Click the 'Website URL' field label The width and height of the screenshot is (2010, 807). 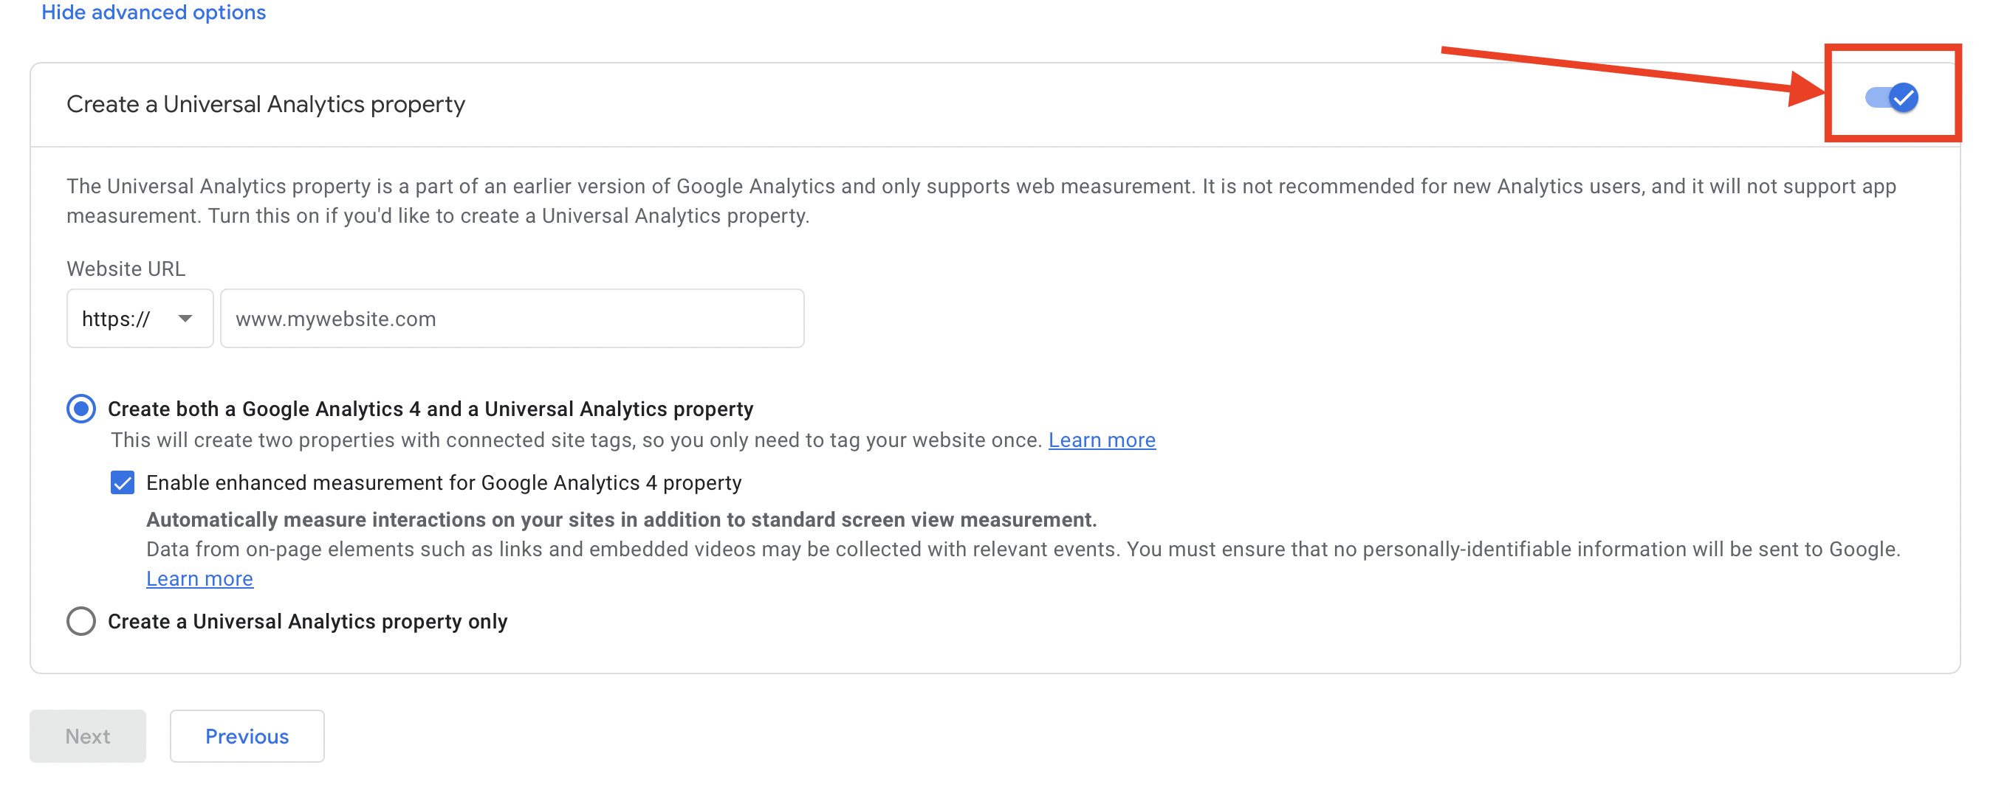pyautogui.click(x=126, y=269)
